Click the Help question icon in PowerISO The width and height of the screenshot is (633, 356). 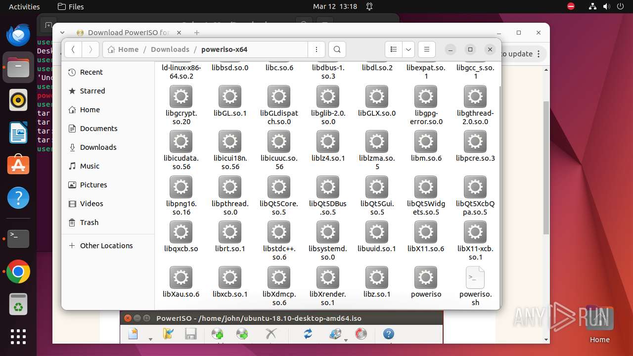(389, 334)
